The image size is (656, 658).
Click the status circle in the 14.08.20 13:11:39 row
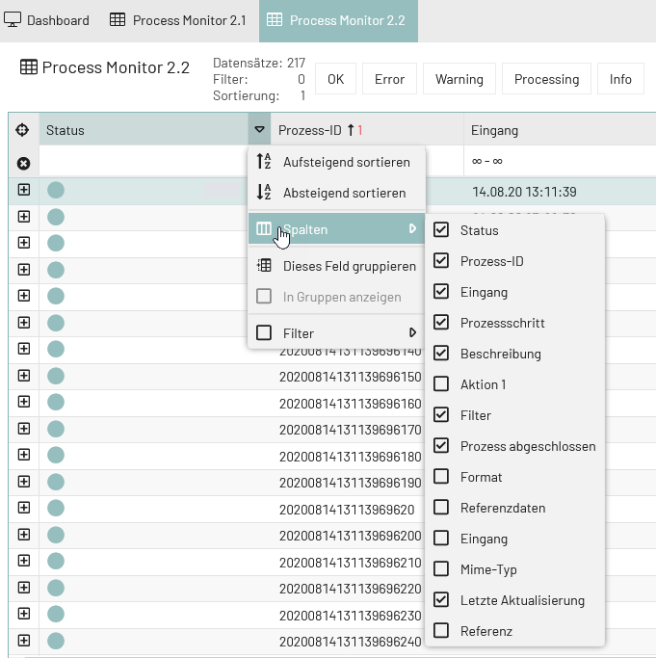pyautogui.click(x=56, y=190)
